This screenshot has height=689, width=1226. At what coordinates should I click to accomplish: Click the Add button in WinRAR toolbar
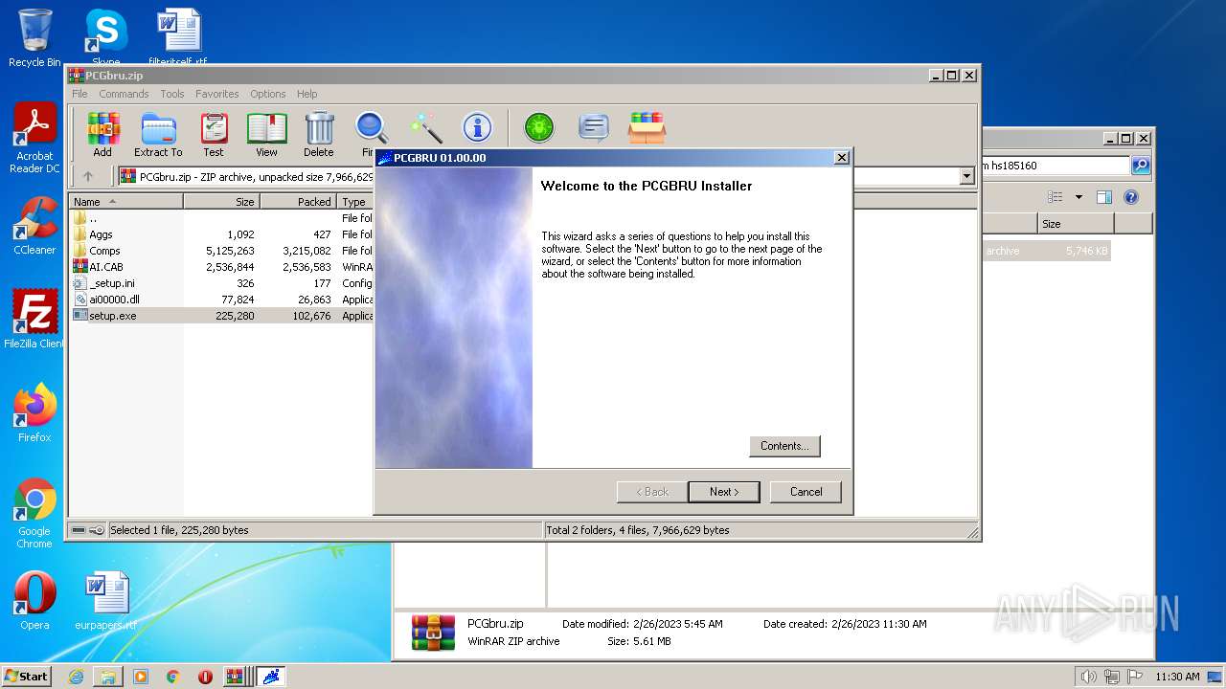(x=102, y=134)
